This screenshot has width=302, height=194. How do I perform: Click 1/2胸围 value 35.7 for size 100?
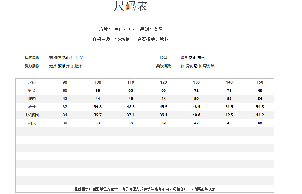coord(98,115)
